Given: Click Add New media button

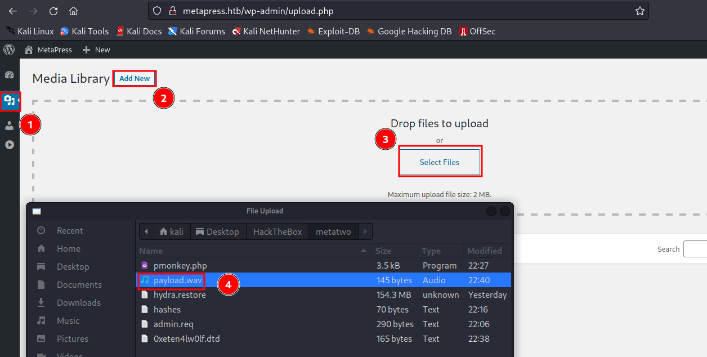Looking at the screenshot, I should (x=135, y=79).
